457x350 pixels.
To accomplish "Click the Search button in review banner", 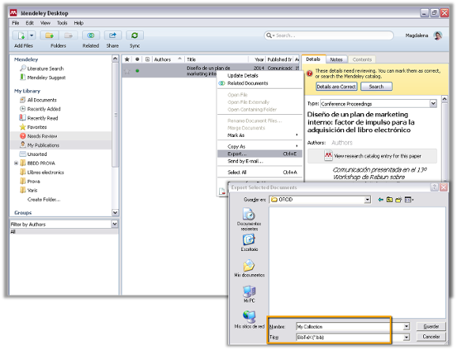I will pyautogui.click(x=376, y=86).
